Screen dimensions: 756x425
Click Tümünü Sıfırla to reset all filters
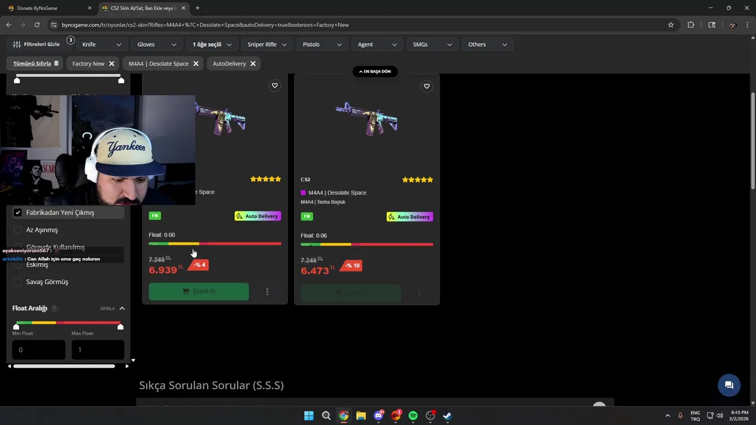(32, 63)
